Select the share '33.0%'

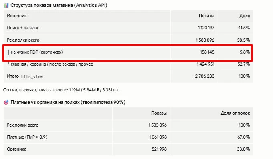click(x=243, y=149)
